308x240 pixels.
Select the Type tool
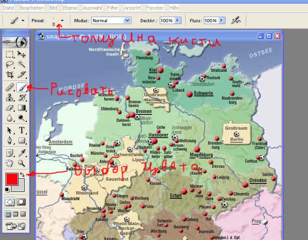point(21,130)
